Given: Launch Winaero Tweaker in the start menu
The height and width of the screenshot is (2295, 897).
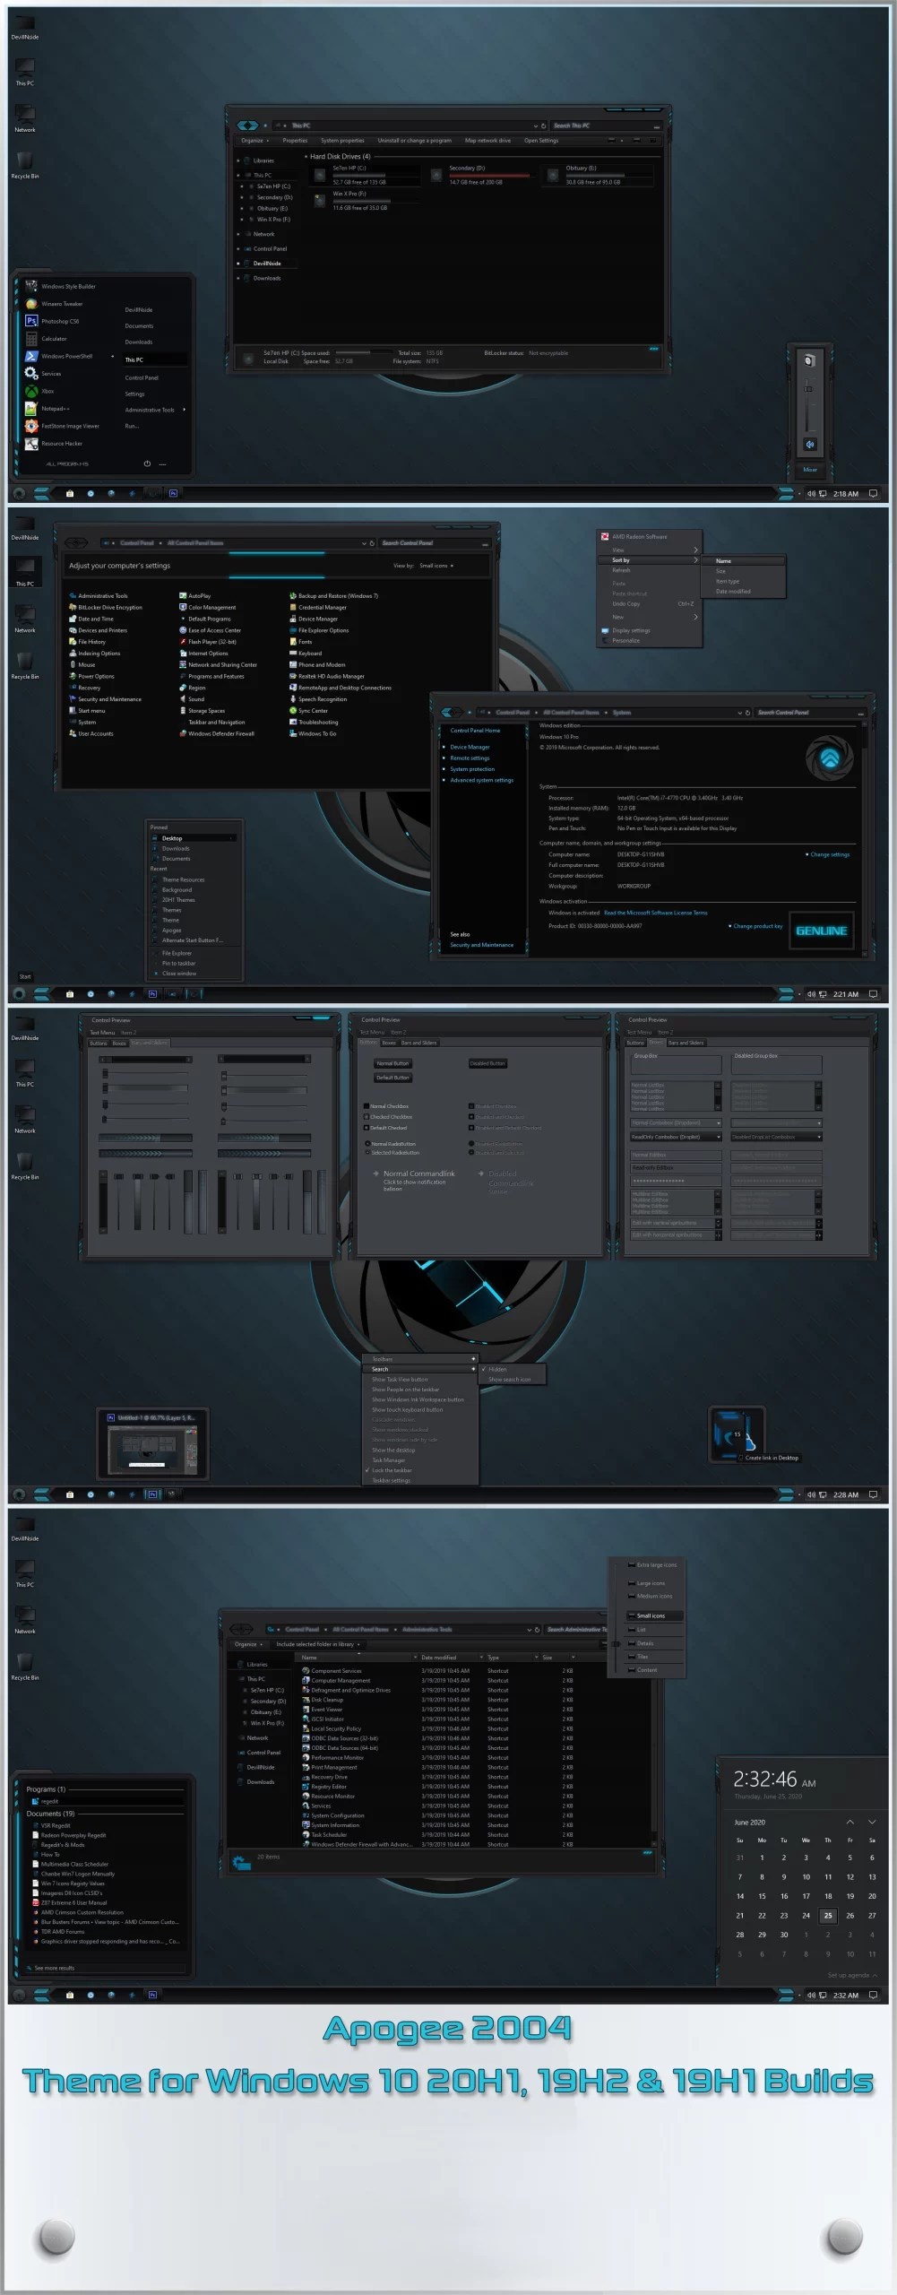Looking at the screenshot, I should coord(55,304).
